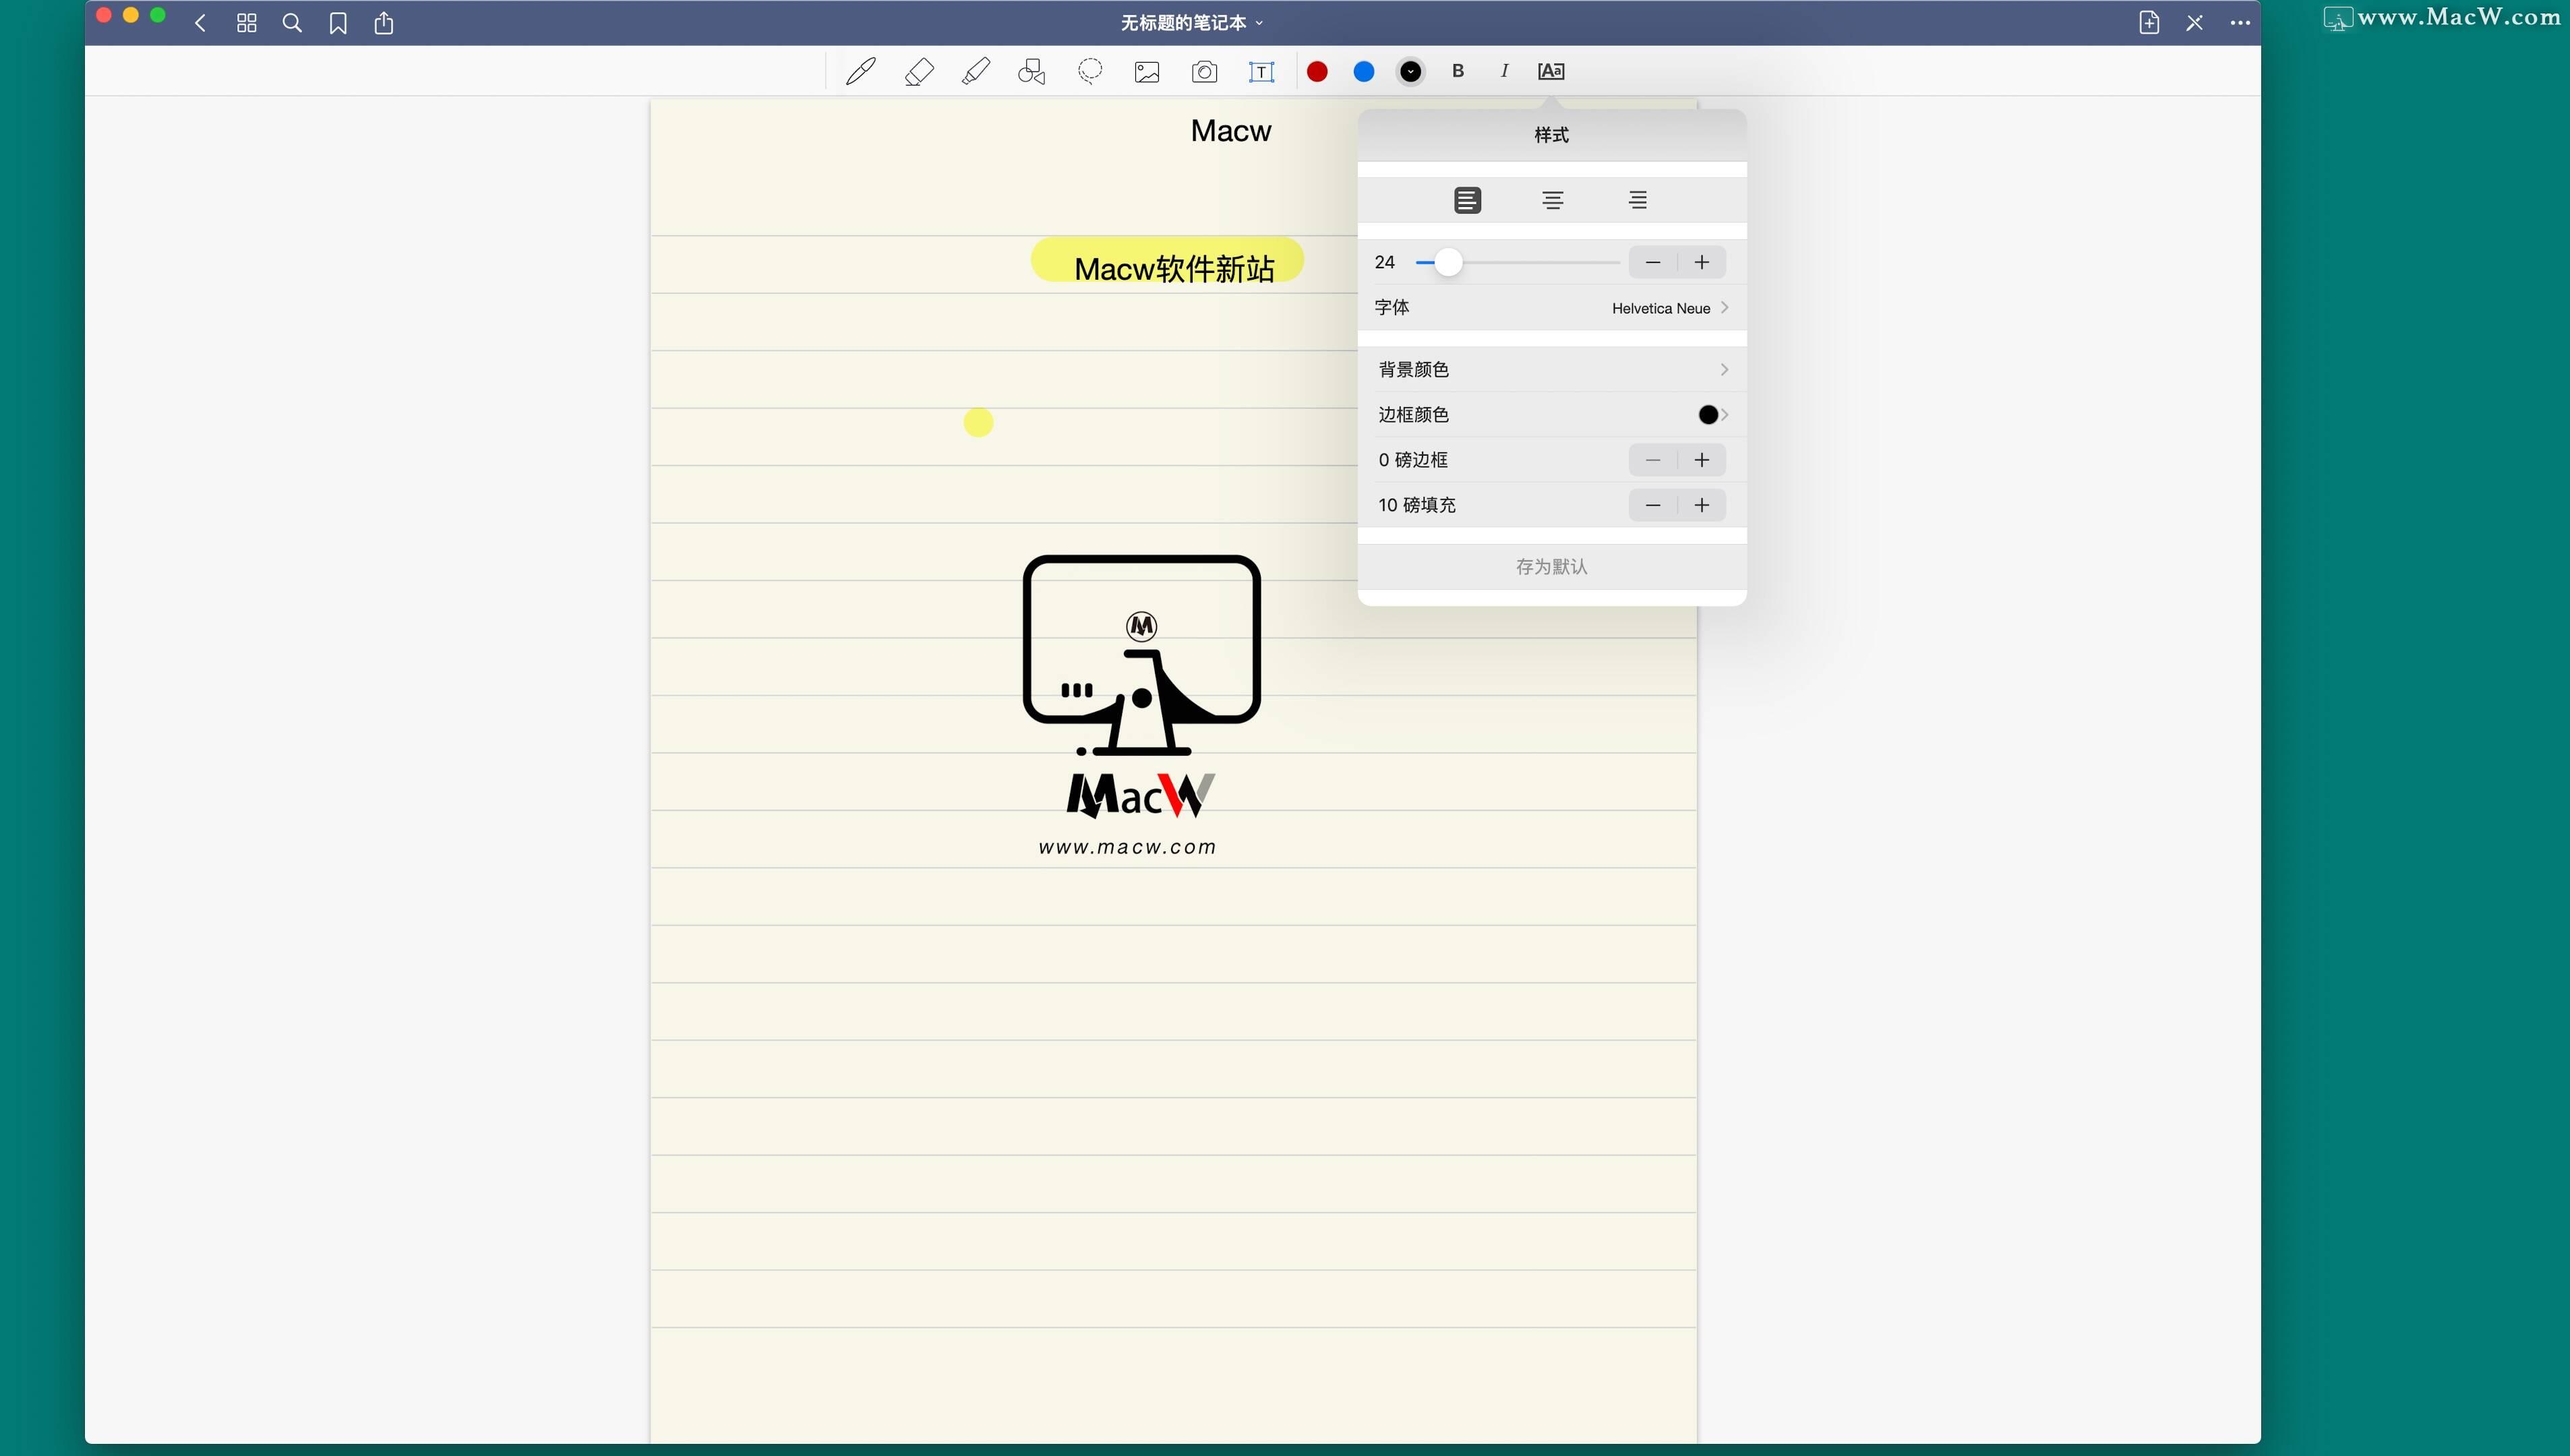
Task: Open the bookmarks panel
Action: tap(338, 22)
